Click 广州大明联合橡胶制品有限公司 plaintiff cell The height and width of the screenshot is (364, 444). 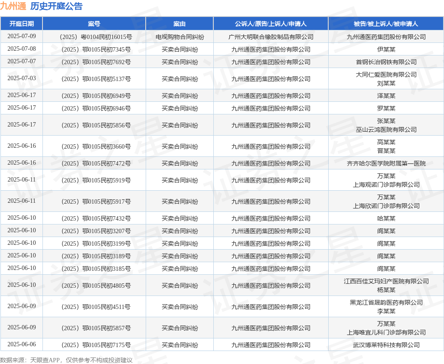(271, 37)
